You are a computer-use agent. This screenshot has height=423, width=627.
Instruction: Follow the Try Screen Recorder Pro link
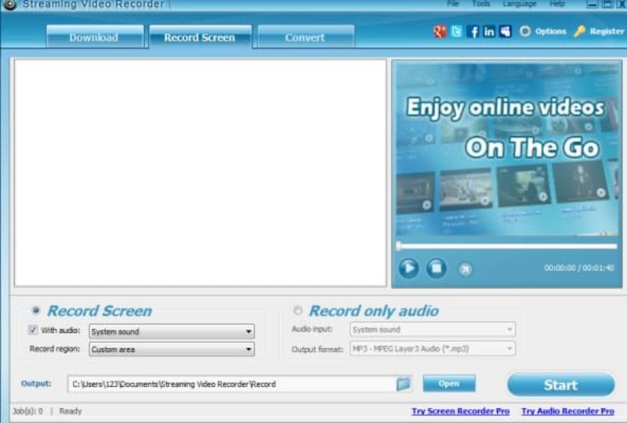pos(461,411)
